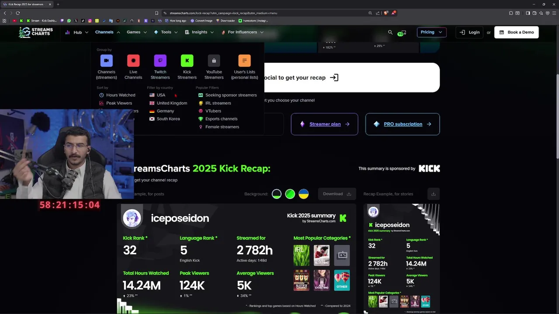
Task: Click the zoom magnifier in address bar
Action: coord(370,13)
